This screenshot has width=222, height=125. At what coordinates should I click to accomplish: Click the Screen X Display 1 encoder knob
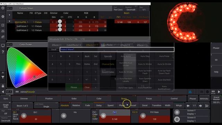(x=177, y=119)
